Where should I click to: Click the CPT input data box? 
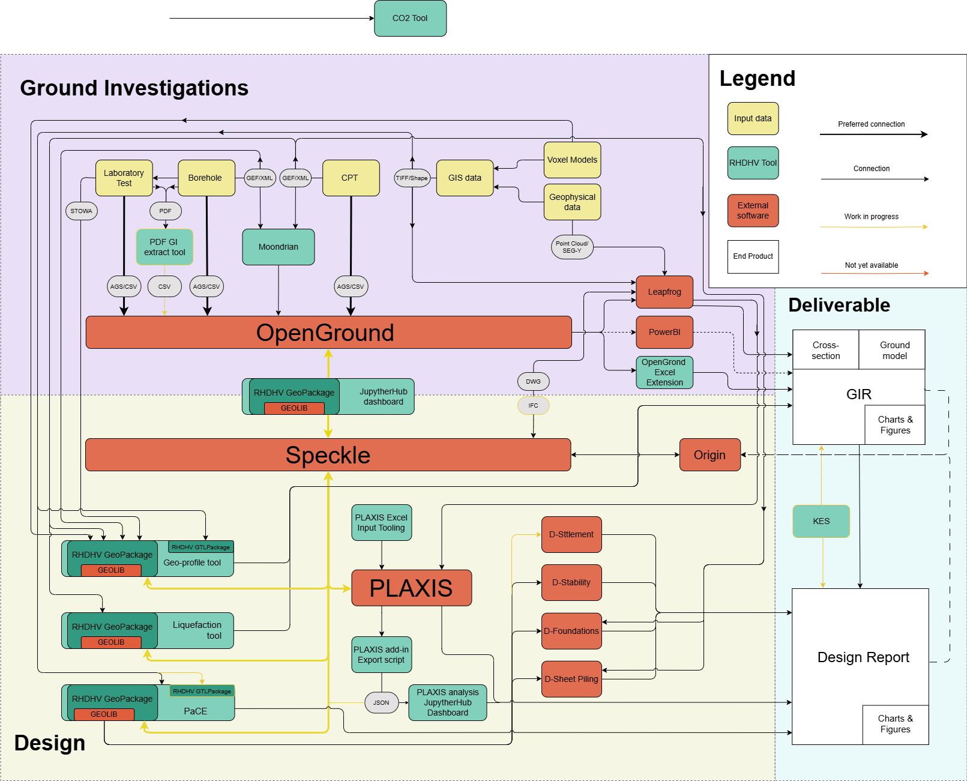351,178
